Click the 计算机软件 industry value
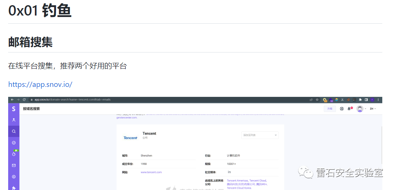 coord(233,156)
